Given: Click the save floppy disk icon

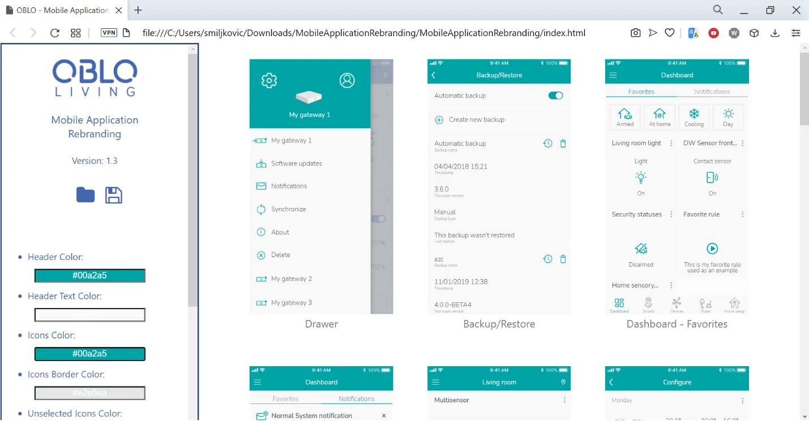Looking at the screenshot, I should click(x=114, y=195).
